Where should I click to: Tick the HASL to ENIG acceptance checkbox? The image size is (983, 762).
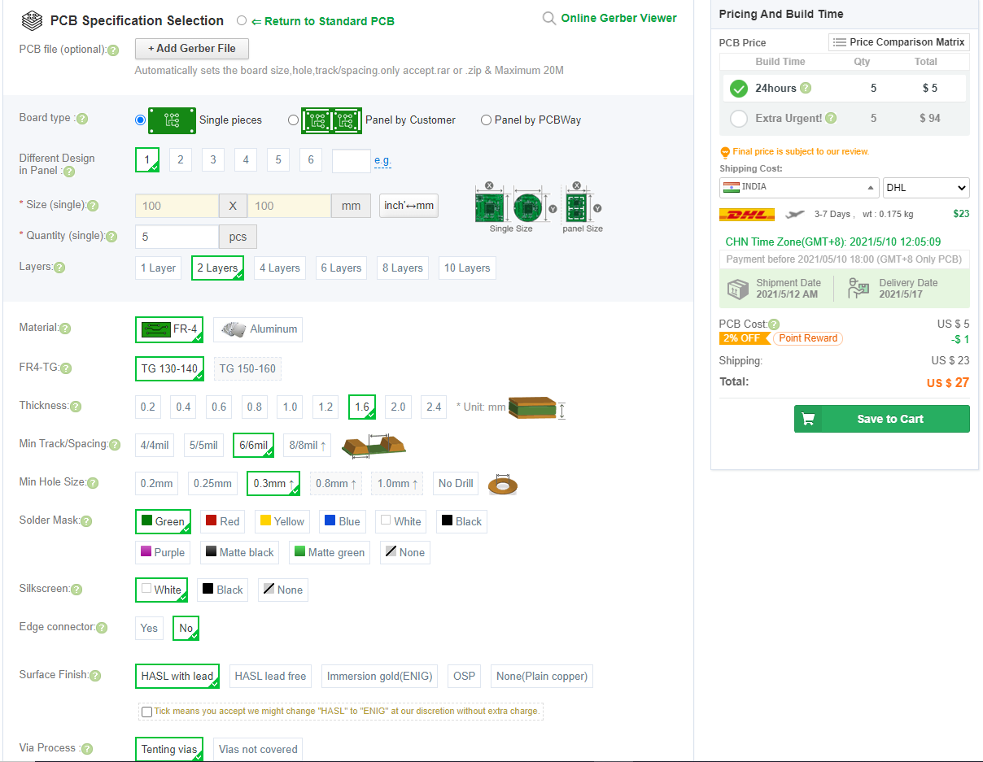(x=146, y=712)
